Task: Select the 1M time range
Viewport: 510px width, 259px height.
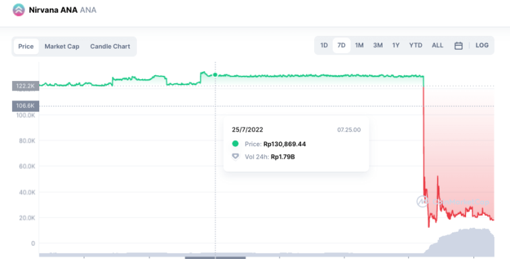Action: point(359,45)
